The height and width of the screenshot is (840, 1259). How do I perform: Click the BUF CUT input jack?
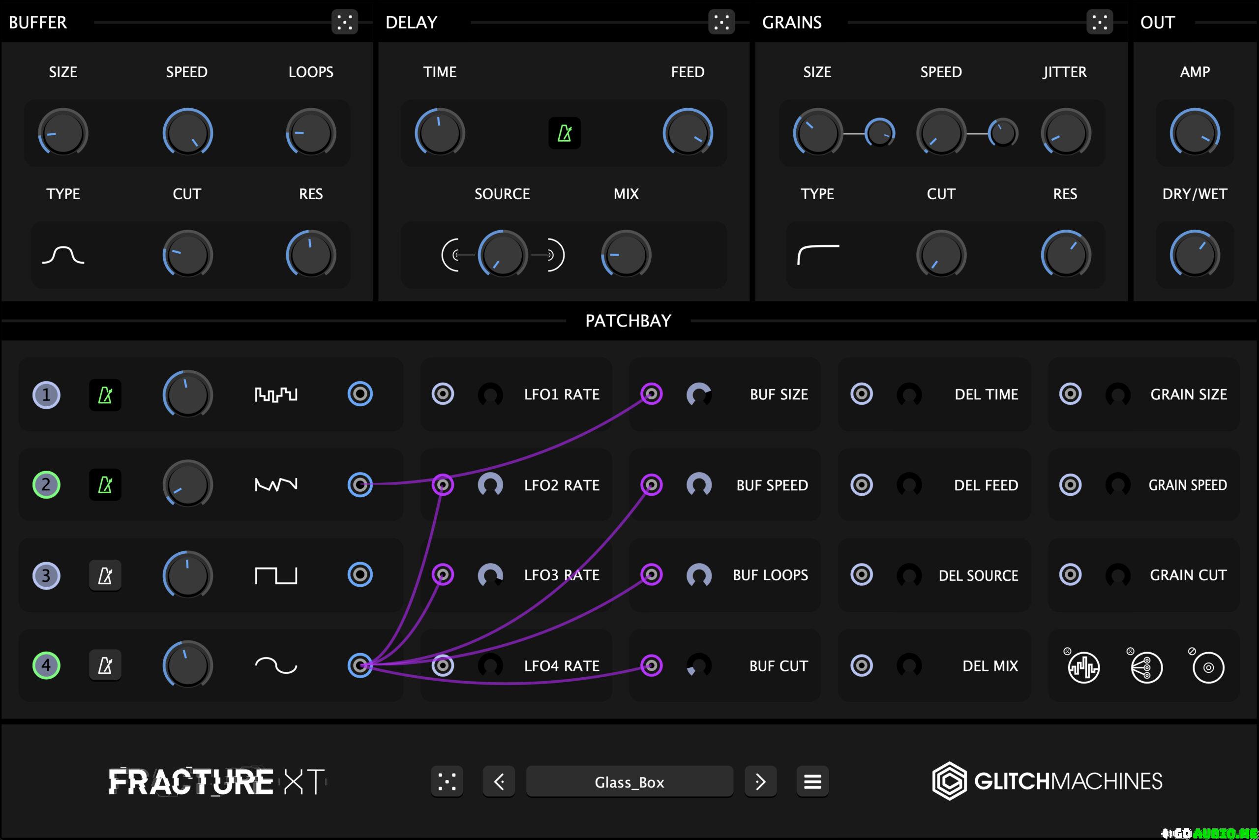(652, 665)
